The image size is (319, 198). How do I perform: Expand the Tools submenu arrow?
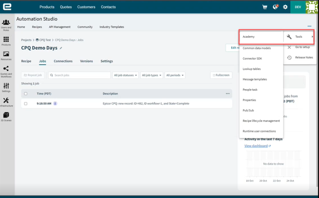click(x=312, y=37)
